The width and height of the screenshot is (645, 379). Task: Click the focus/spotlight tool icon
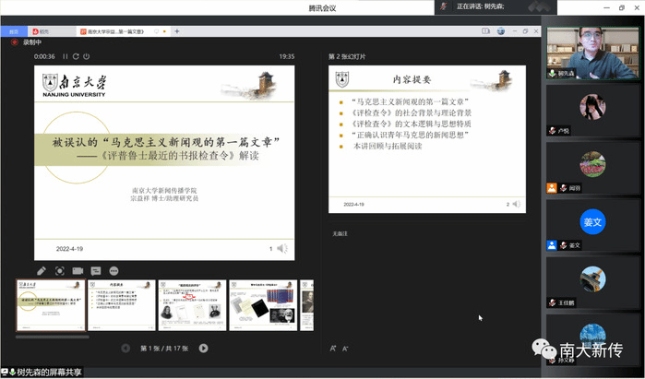click(60, 270)
